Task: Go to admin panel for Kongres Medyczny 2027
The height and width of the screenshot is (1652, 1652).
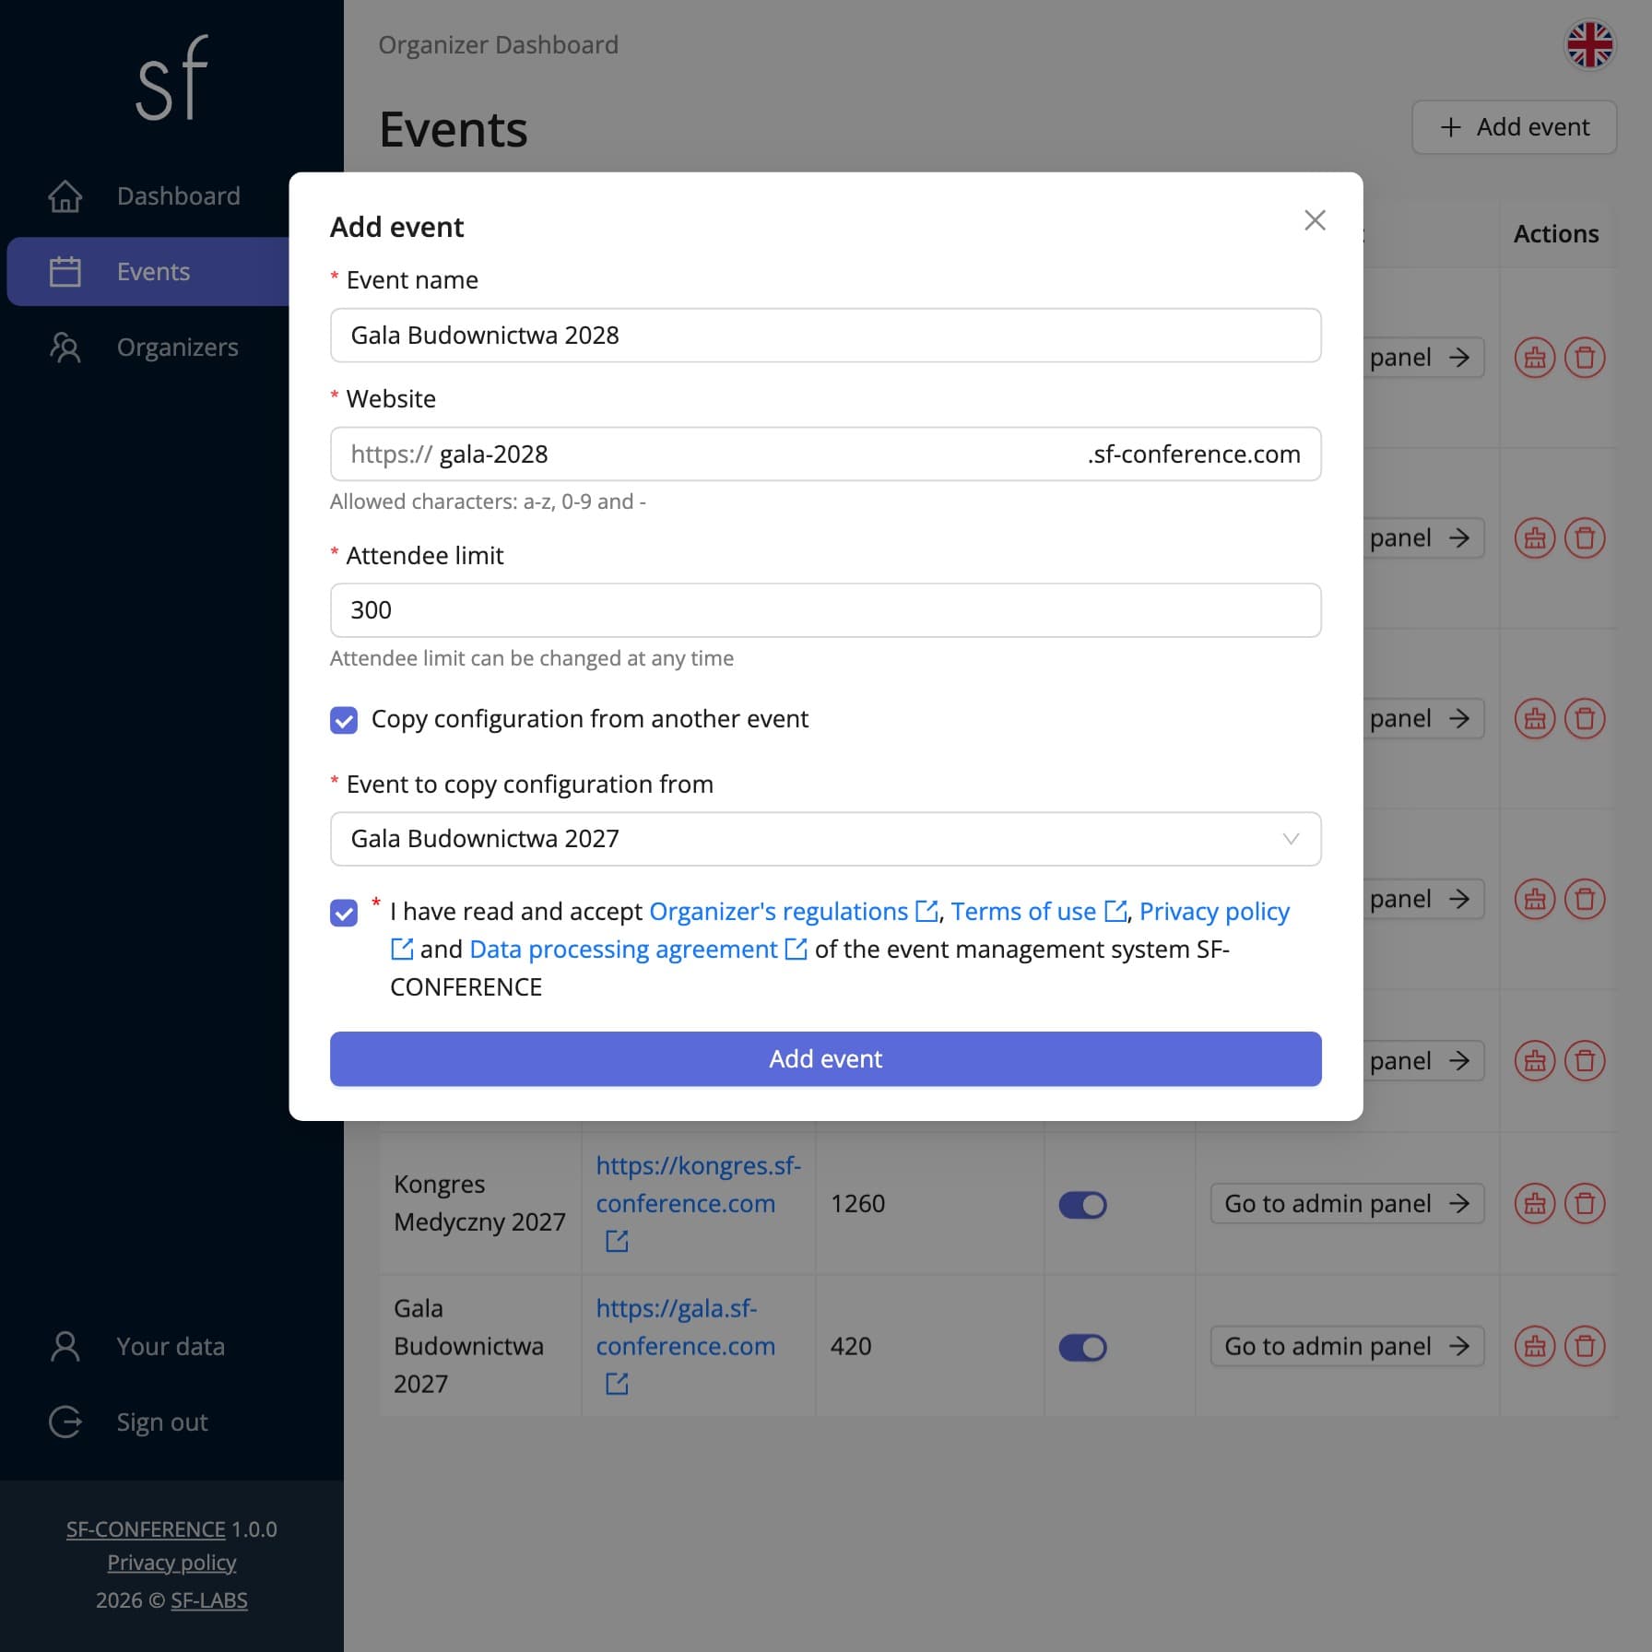Action: click(x=1347, y=1204)
